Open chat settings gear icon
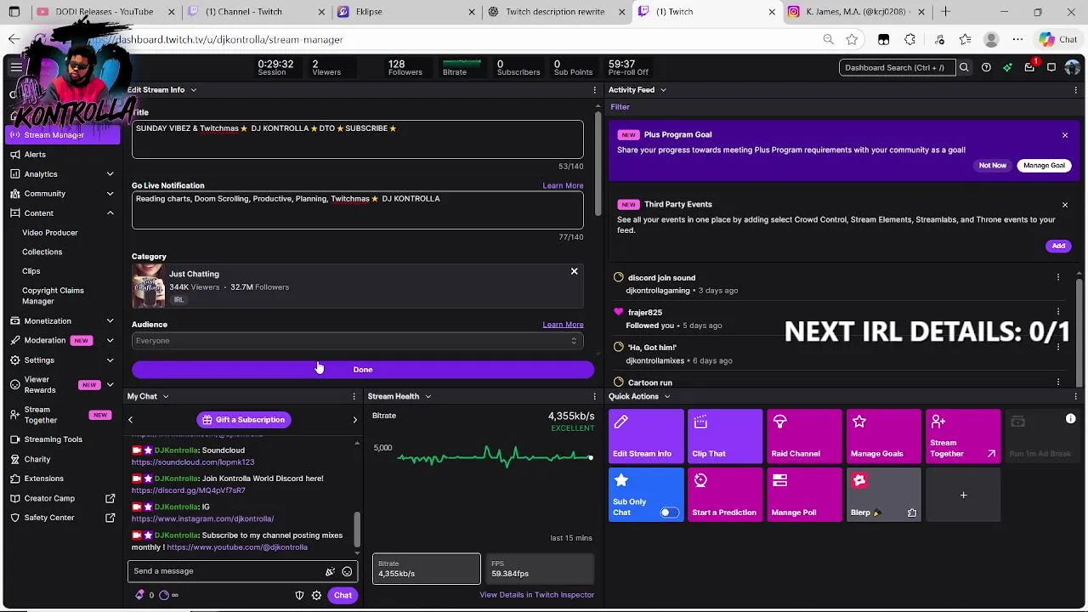 316,596
